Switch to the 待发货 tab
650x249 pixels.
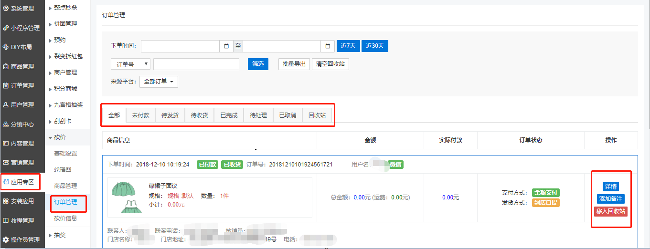pyautogui.click(x=170, y=115)
